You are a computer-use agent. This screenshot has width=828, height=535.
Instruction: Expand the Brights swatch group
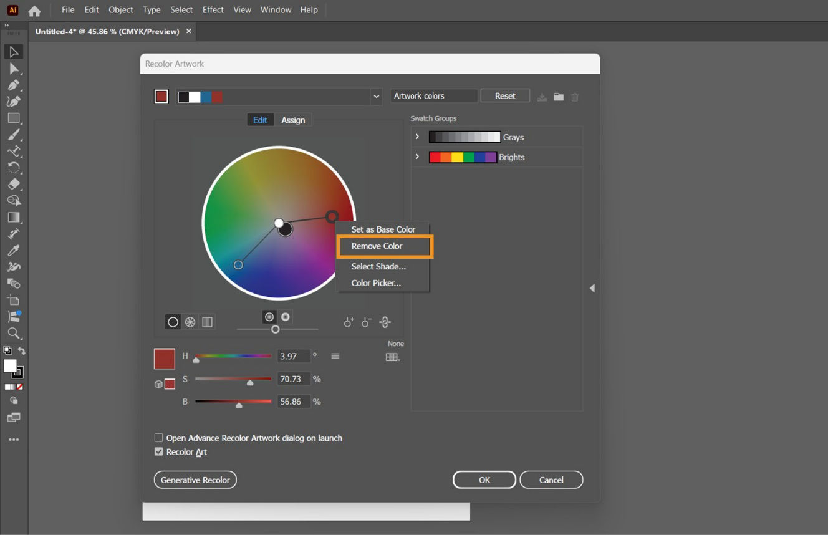(417, 157)
